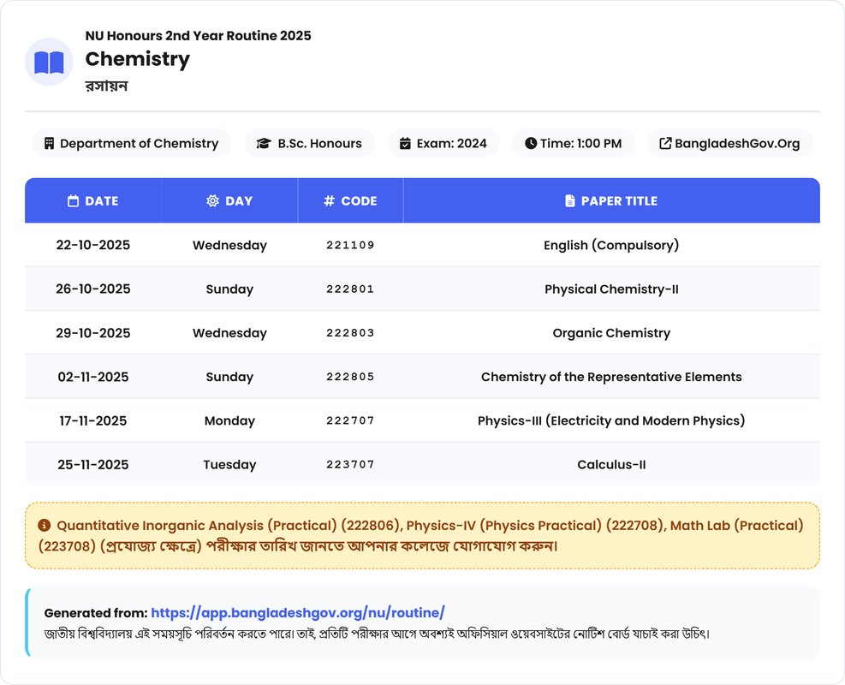Click the building icon before Department of Chemistry
Viewport: 845px width, 685px height.
tap(49, 143)
